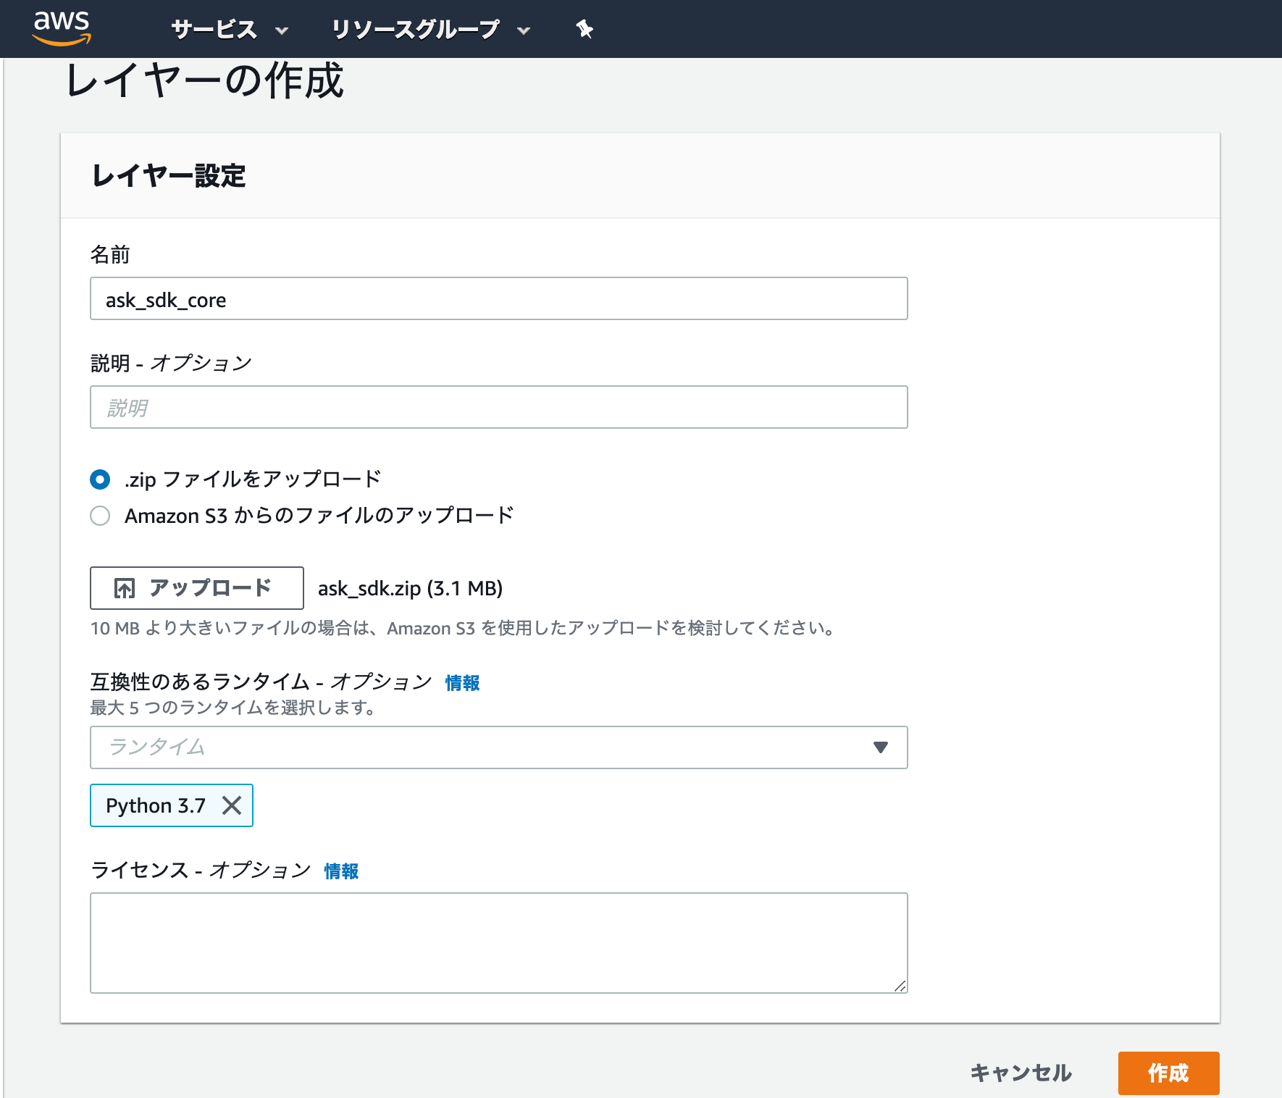Click the 作成 button
The height and width of the screenshot is (1098, 1282).
click(x=1168, y=1074)
